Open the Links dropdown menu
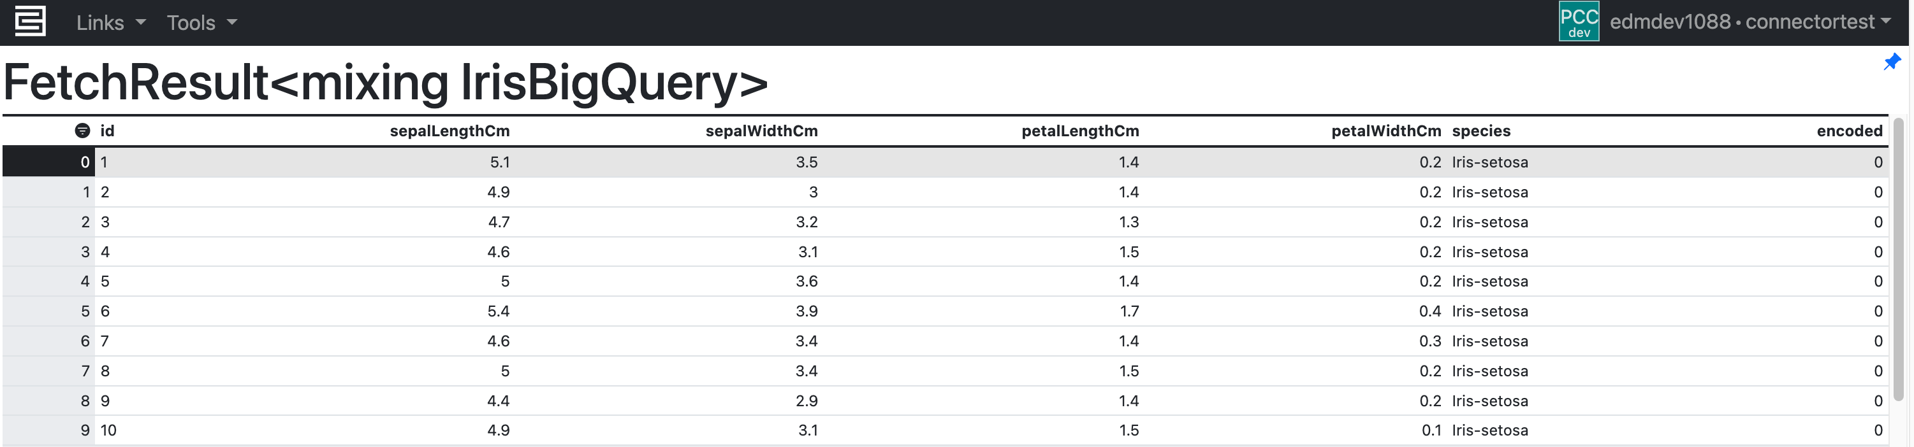1914x447 pixels. [111, 22]
